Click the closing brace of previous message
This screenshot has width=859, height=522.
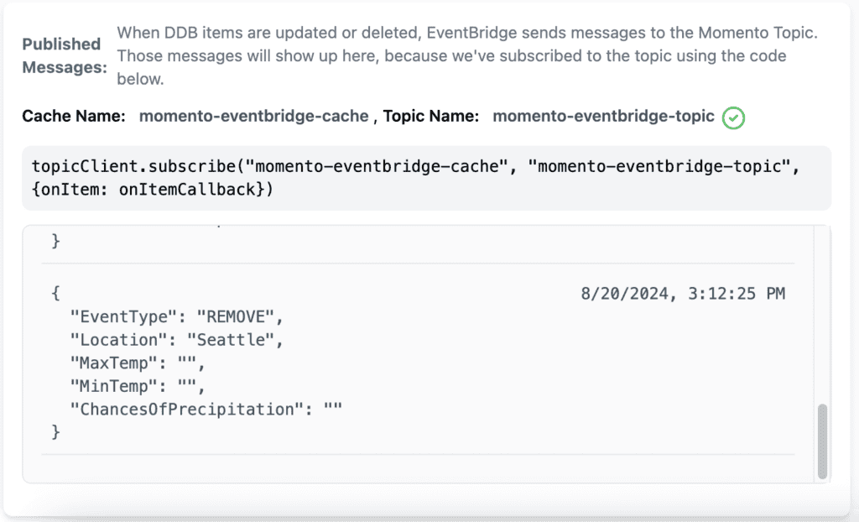click(55, 241)
